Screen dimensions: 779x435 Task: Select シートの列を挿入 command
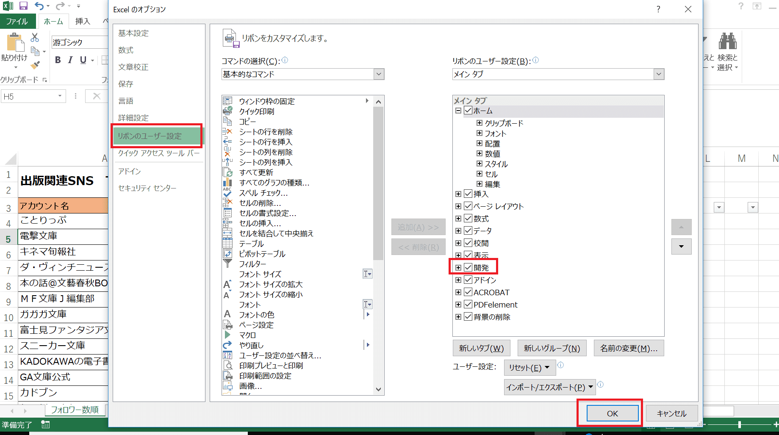266,162
